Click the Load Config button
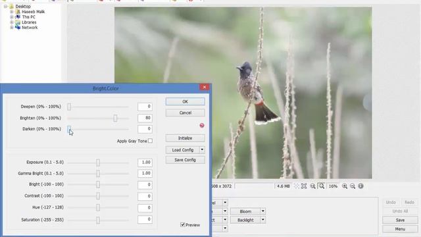 (183, 149)
